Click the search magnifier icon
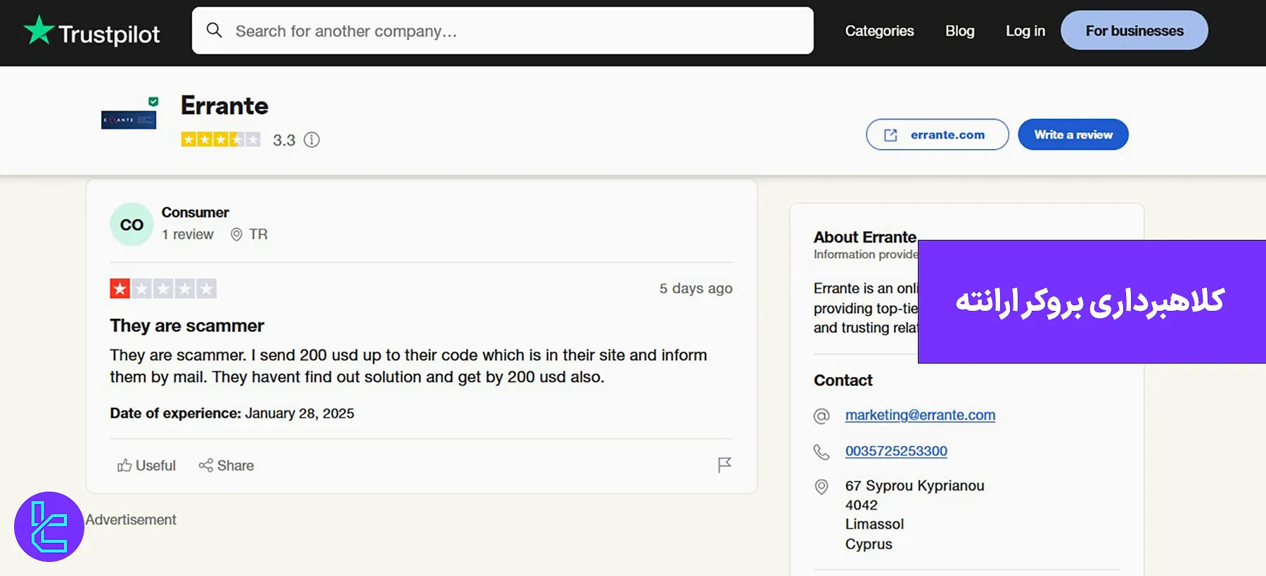 click(x=215, y=30)
